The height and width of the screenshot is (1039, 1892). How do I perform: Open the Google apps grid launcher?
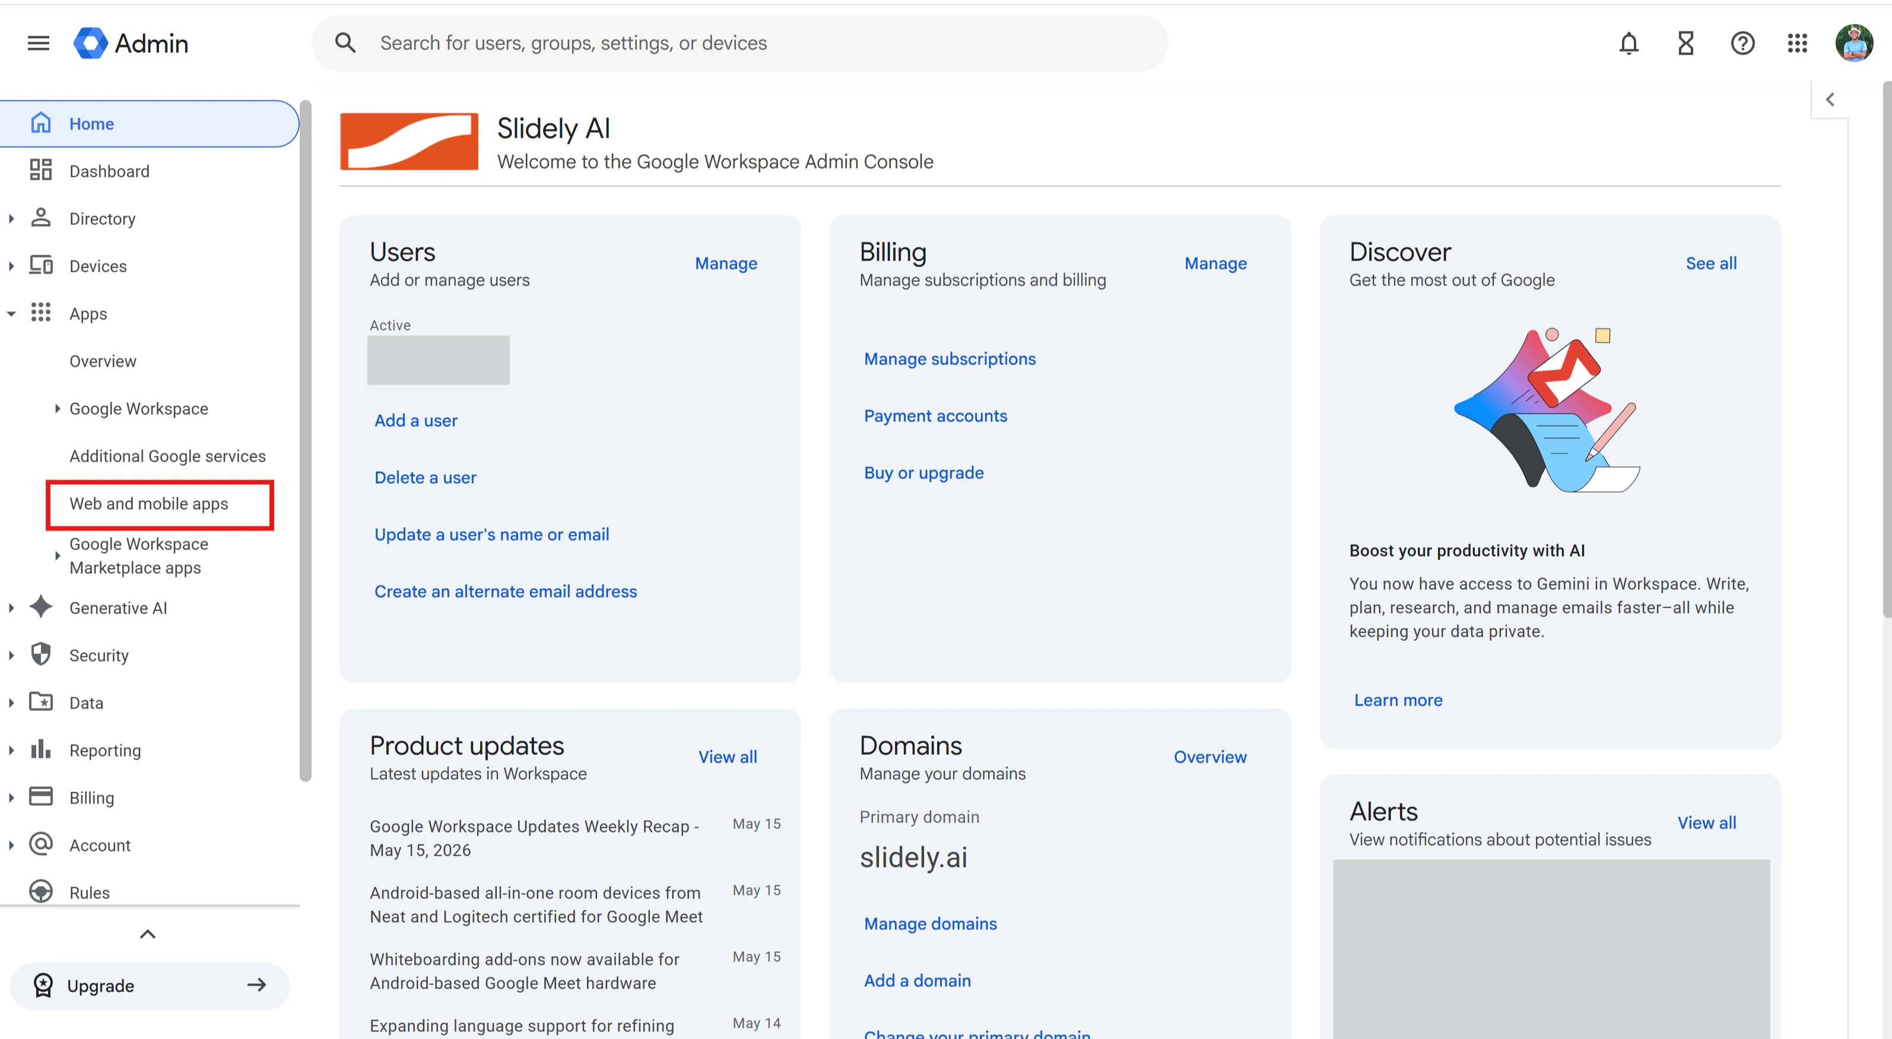tap(1796, 43)
